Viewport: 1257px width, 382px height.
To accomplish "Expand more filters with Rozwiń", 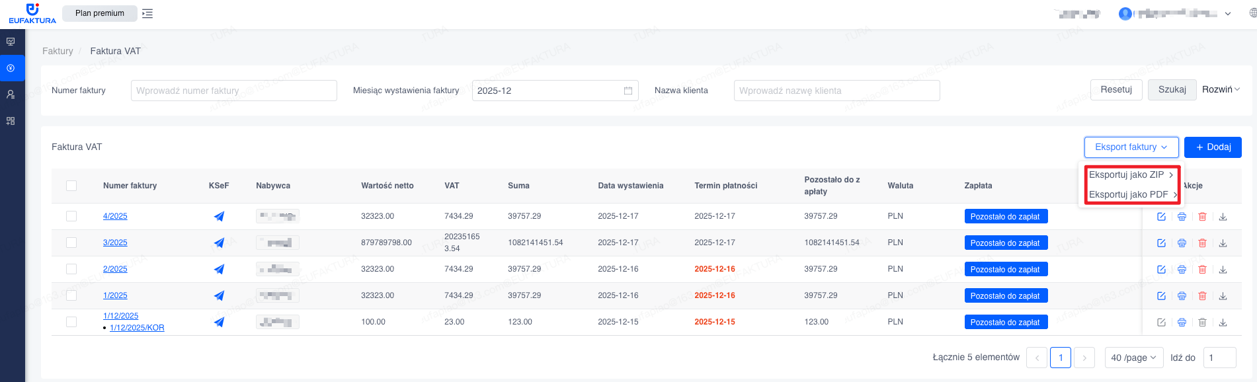I will point(1221,90).
